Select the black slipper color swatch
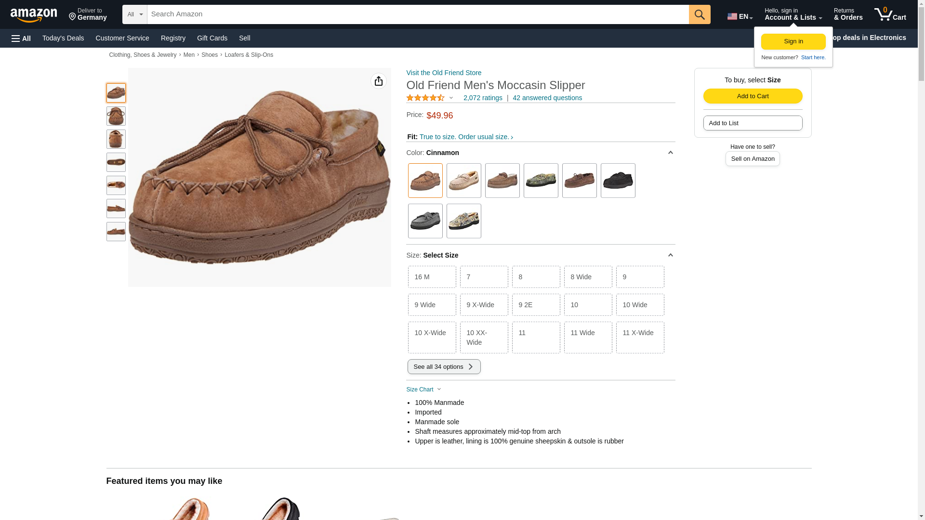The width and height of the screenshot is (925, 520). point(618,181)
